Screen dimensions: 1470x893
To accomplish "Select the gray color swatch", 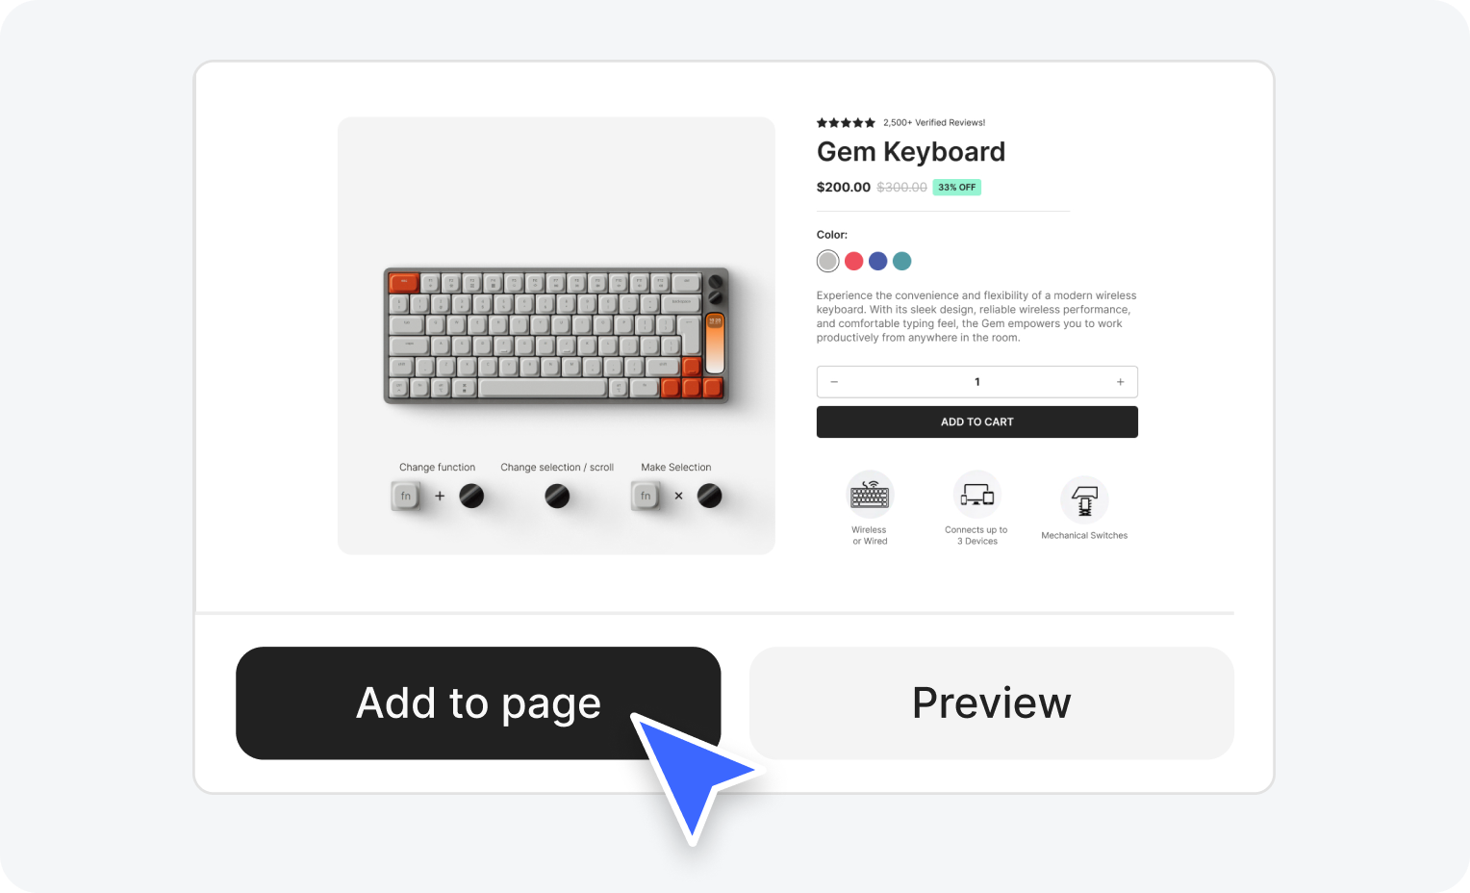I will 828,261.
